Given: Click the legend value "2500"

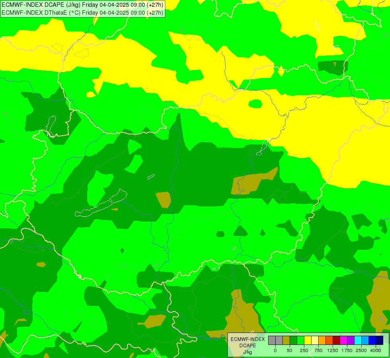Looking at the screenshot, I should pos(361,350).
